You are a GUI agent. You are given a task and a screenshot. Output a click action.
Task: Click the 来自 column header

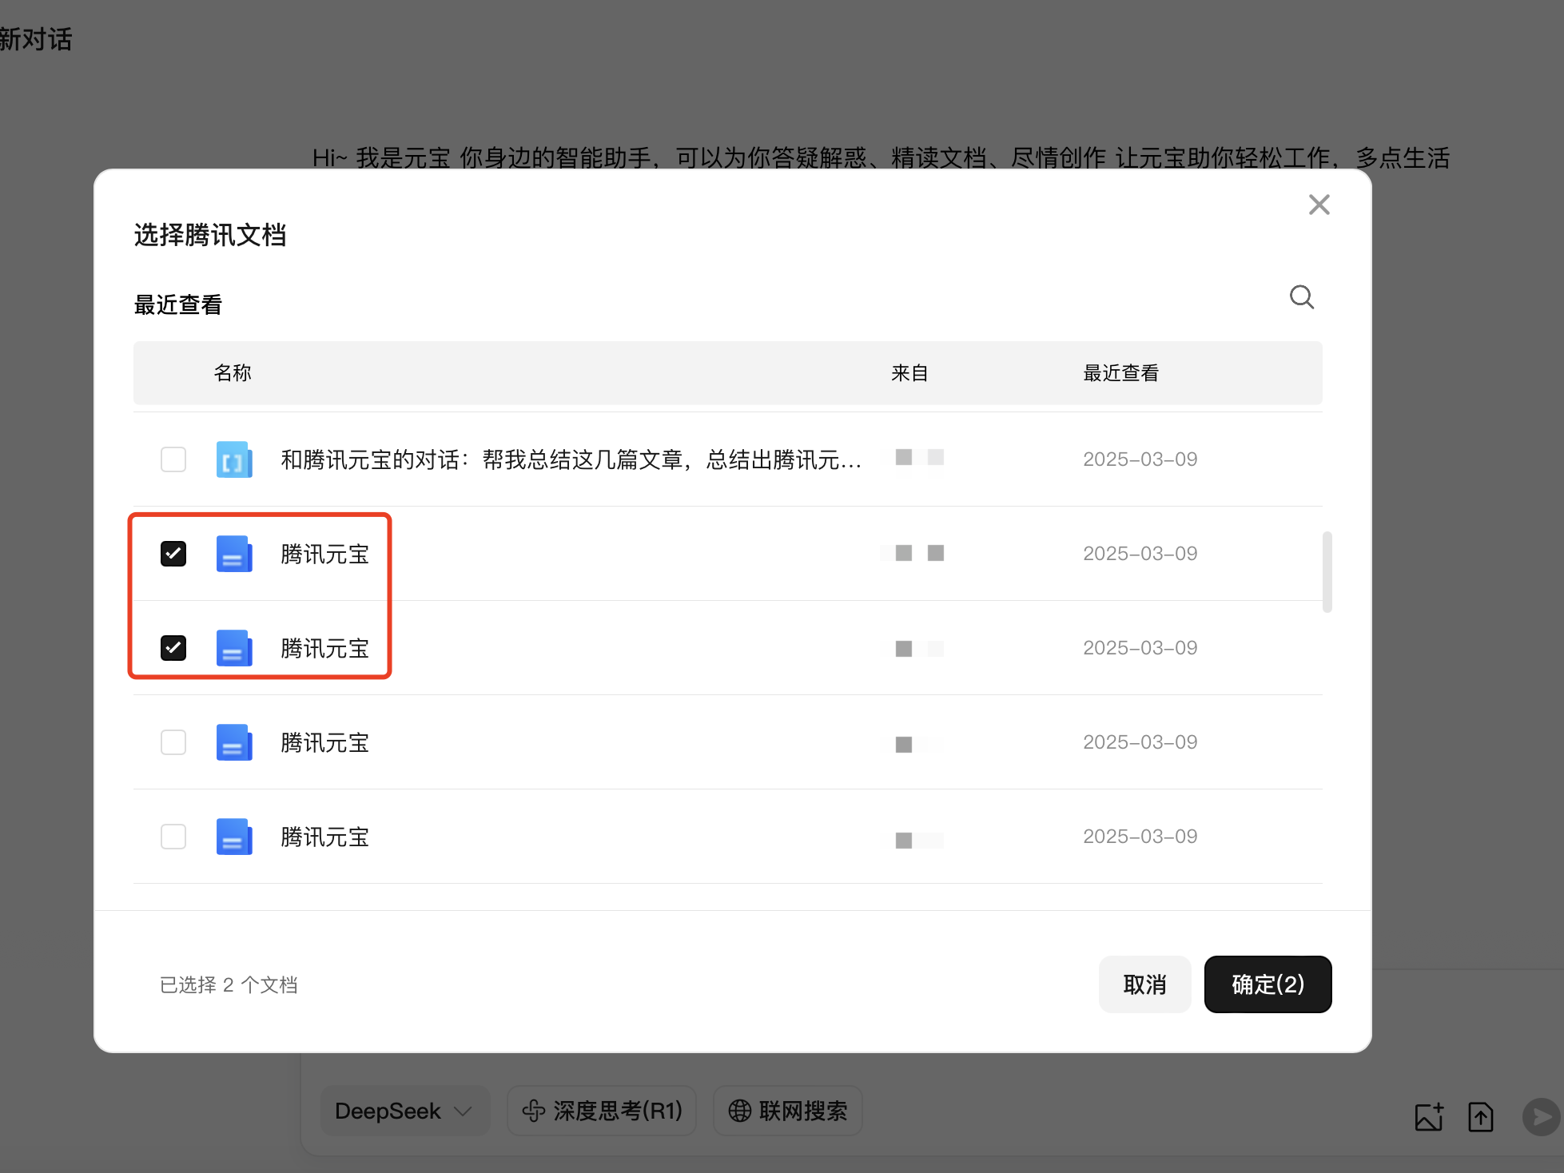tap(909, 373)
